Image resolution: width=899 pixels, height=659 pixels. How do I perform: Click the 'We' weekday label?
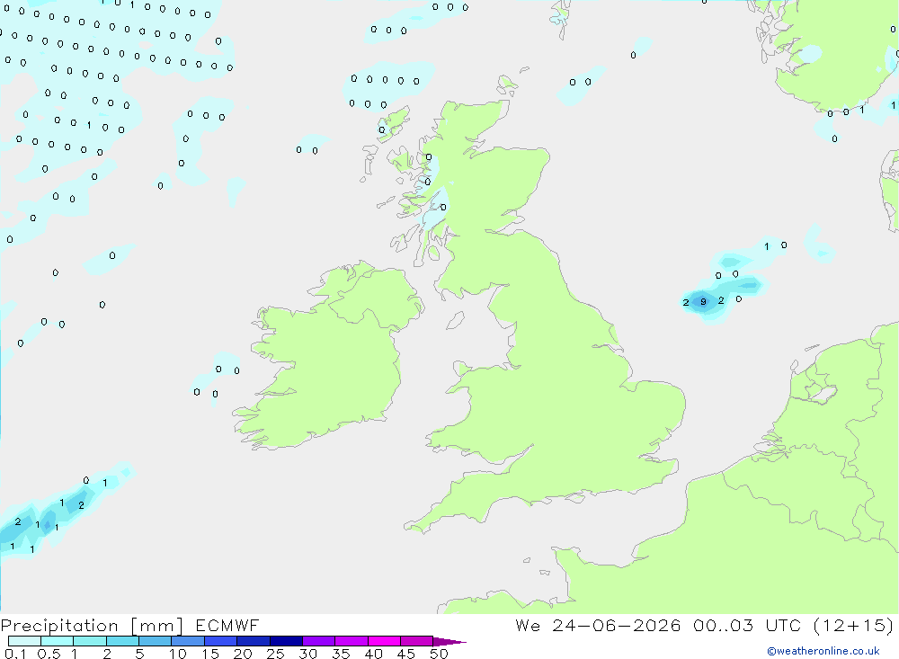[528, 625]
